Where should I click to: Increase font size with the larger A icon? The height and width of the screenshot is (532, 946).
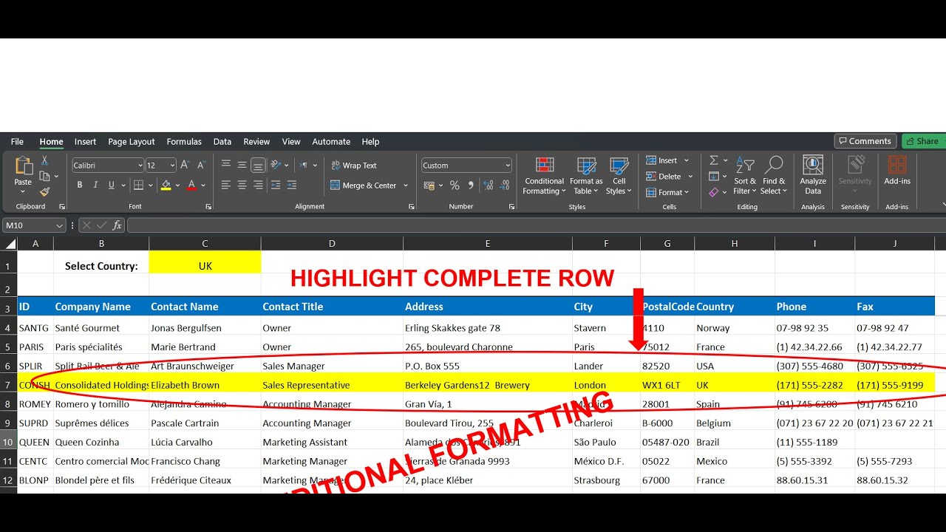(x=186, y=166)
